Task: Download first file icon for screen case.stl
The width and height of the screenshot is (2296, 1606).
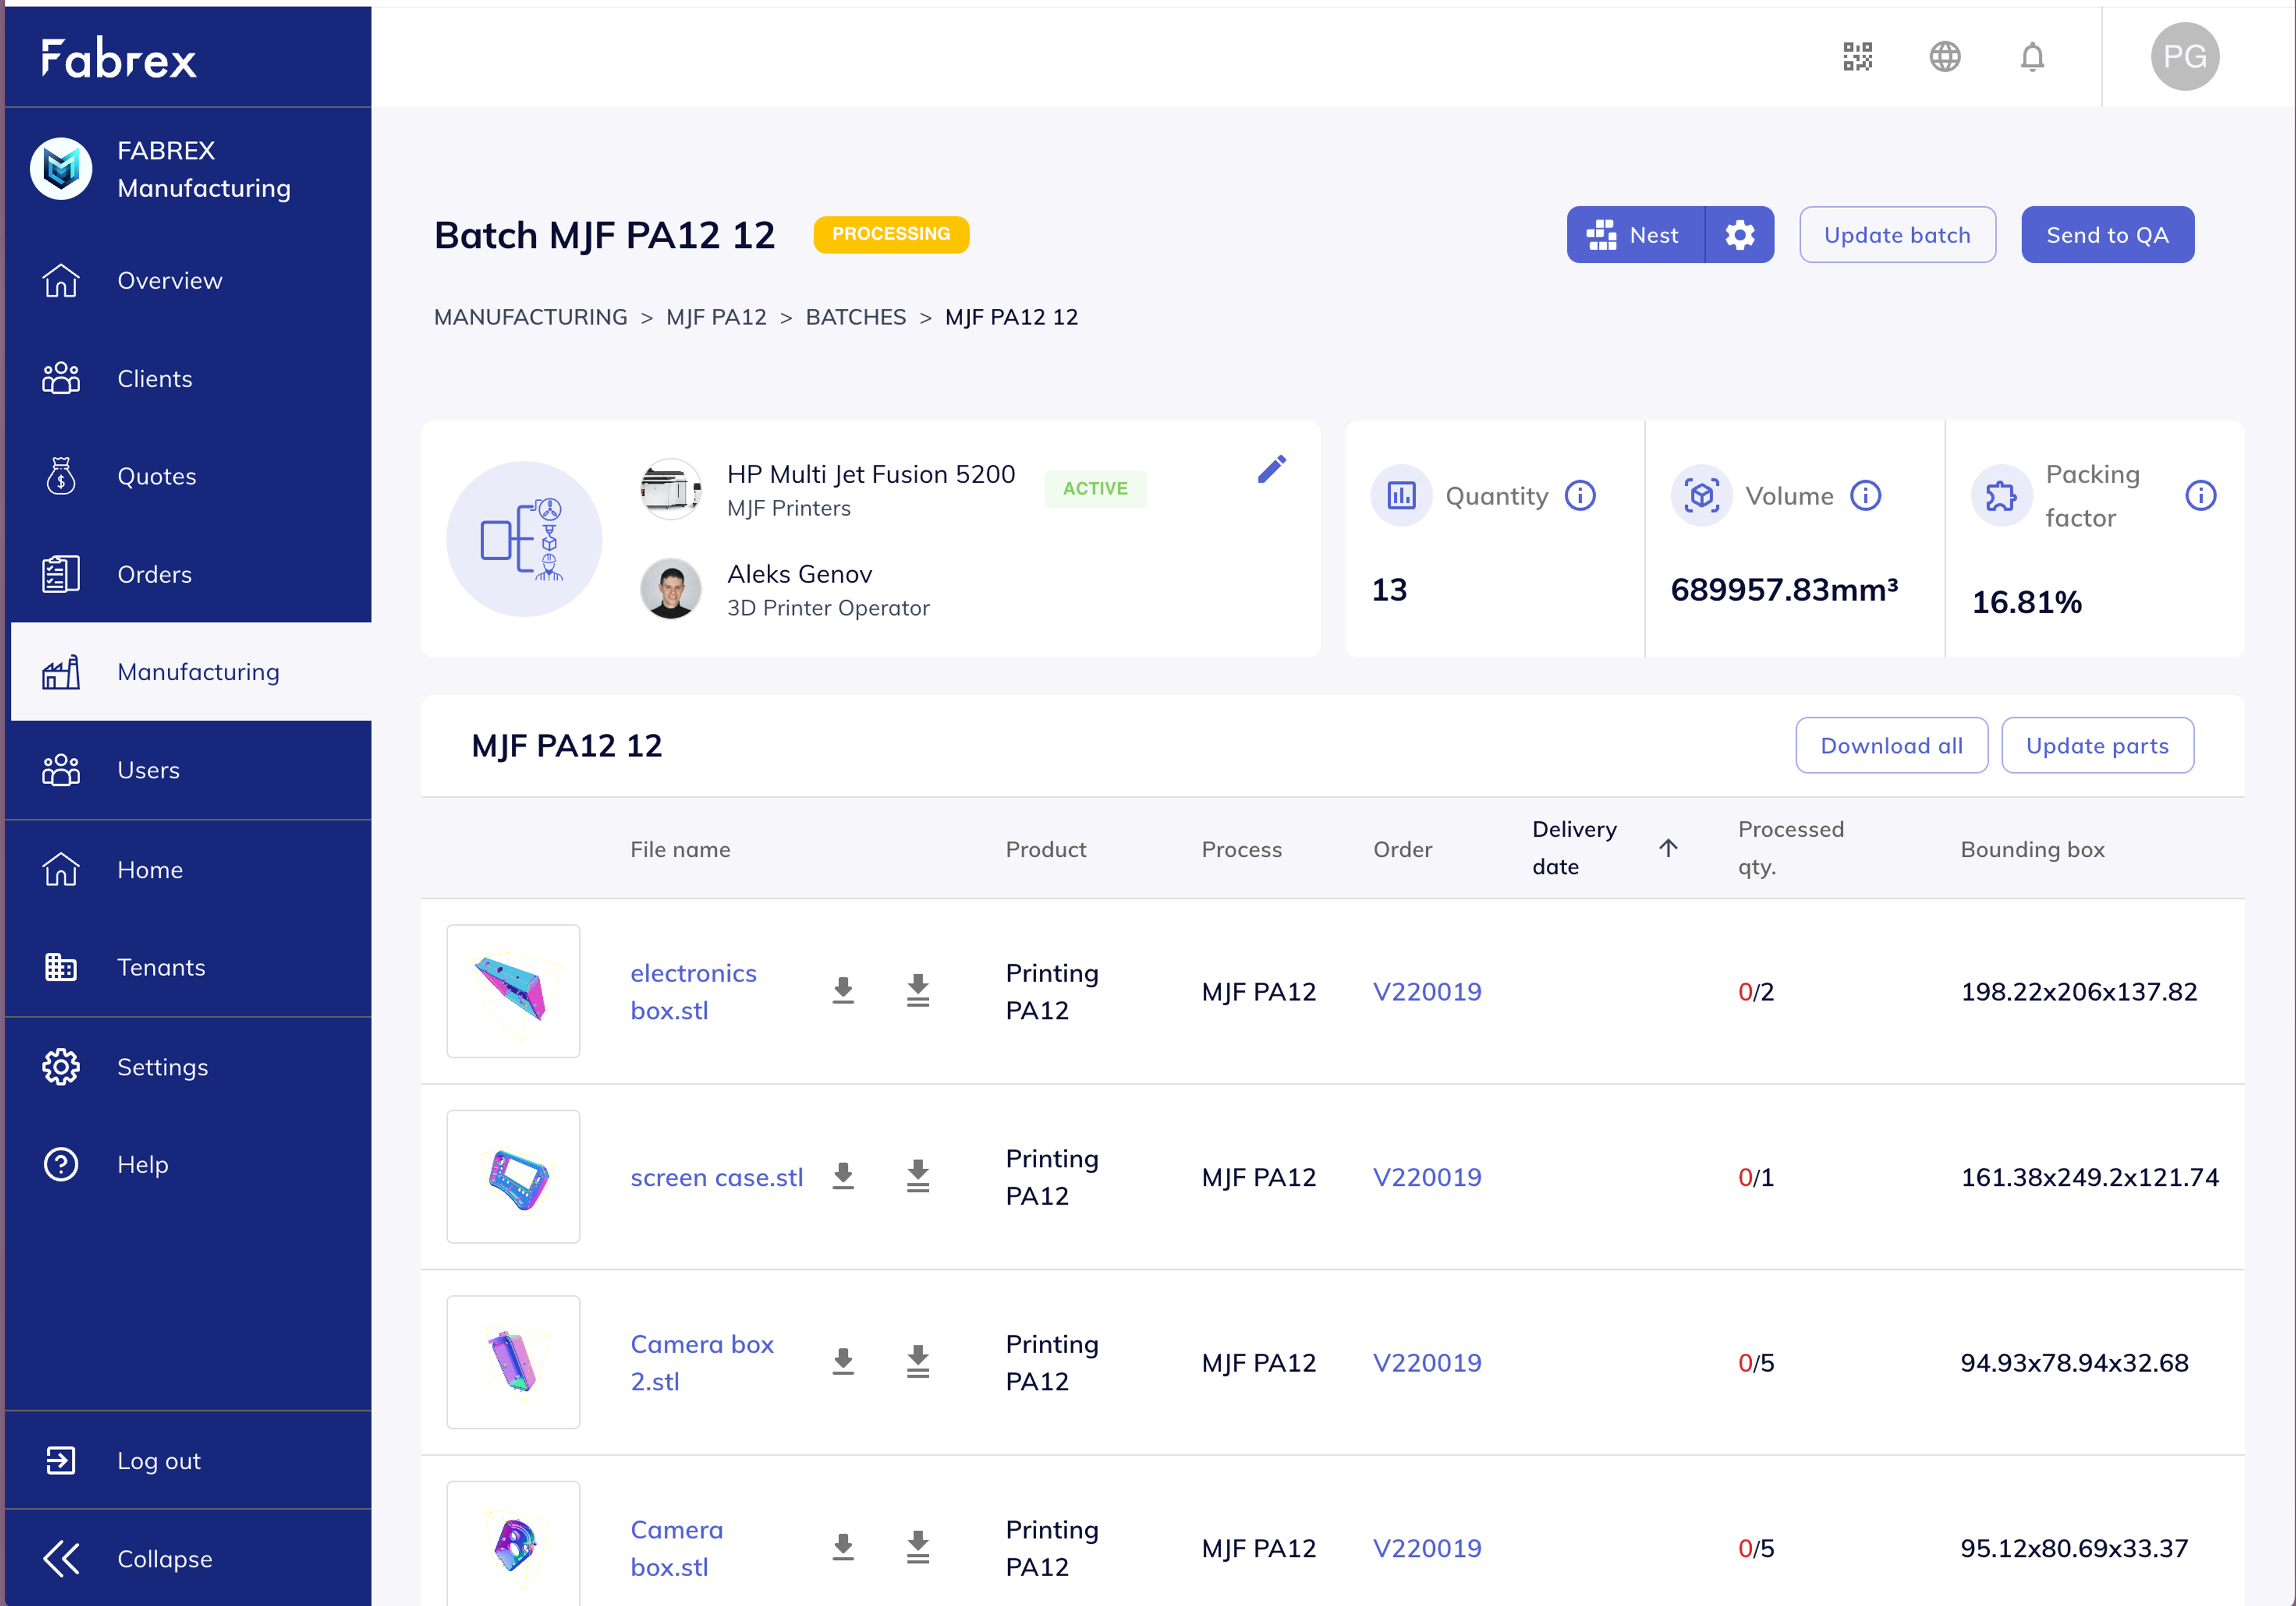Action: [x=843, y=1176]
